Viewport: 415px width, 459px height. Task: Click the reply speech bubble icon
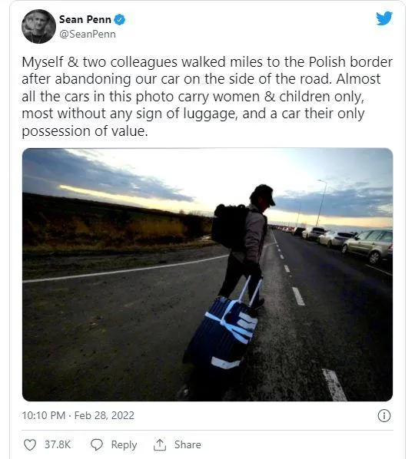(96, 444)
